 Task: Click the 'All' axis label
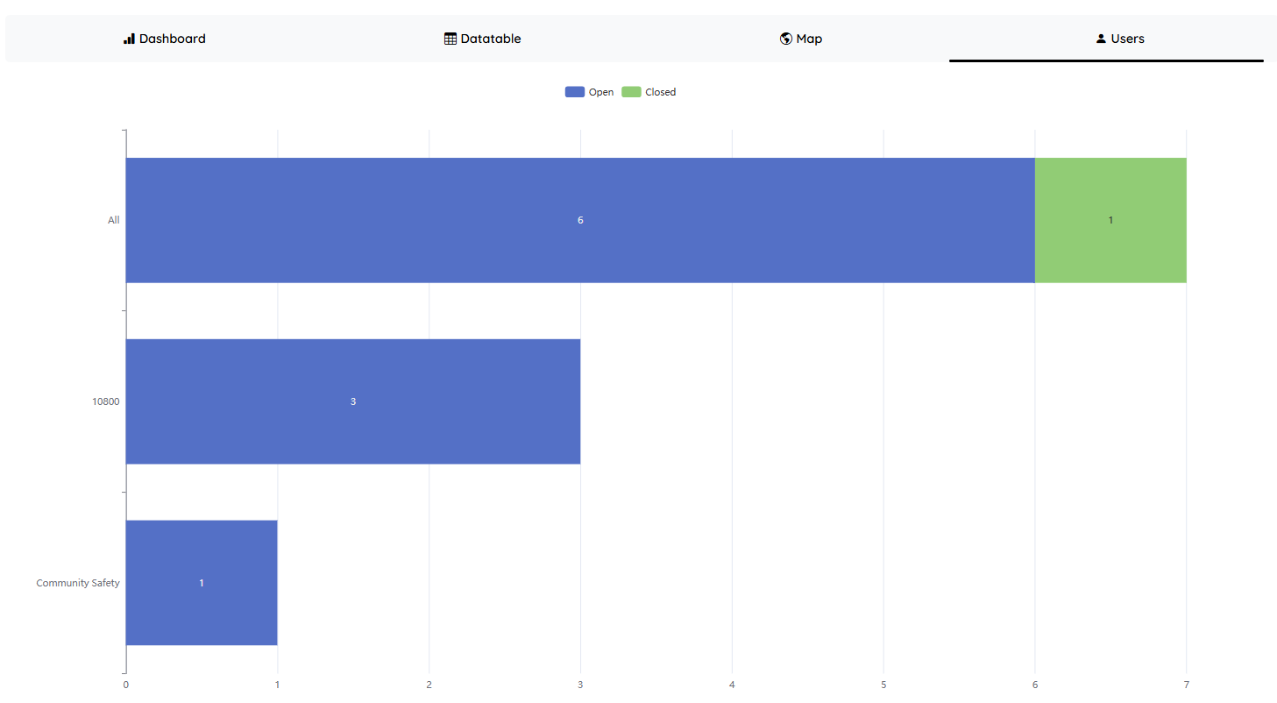tap(114, 220)
